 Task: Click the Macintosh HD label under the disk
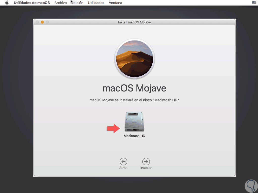tap(135, 136)
